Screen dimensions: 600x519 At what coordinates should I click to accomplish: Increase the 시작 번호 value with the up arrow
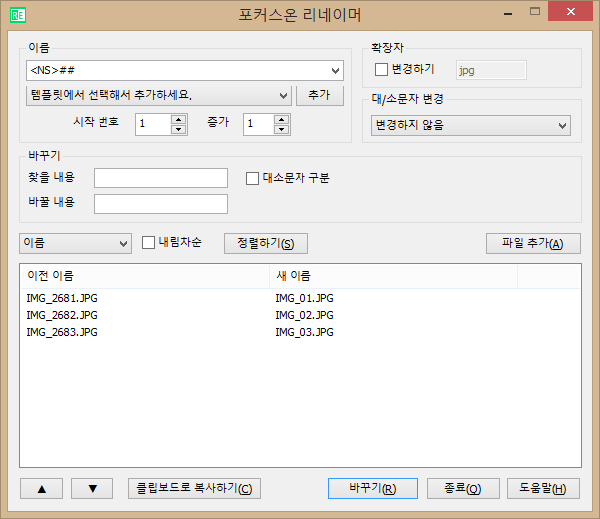coord(179,119)
